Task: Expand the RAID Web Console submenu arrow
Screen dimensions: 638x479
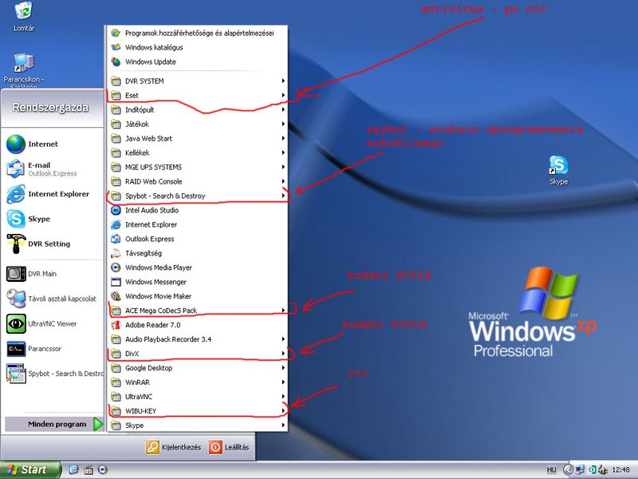Action: (283, 181)
